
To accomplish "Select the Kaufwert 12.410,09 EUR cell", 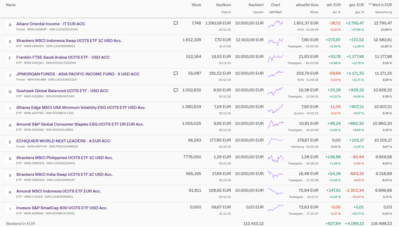I will [250, 40].
